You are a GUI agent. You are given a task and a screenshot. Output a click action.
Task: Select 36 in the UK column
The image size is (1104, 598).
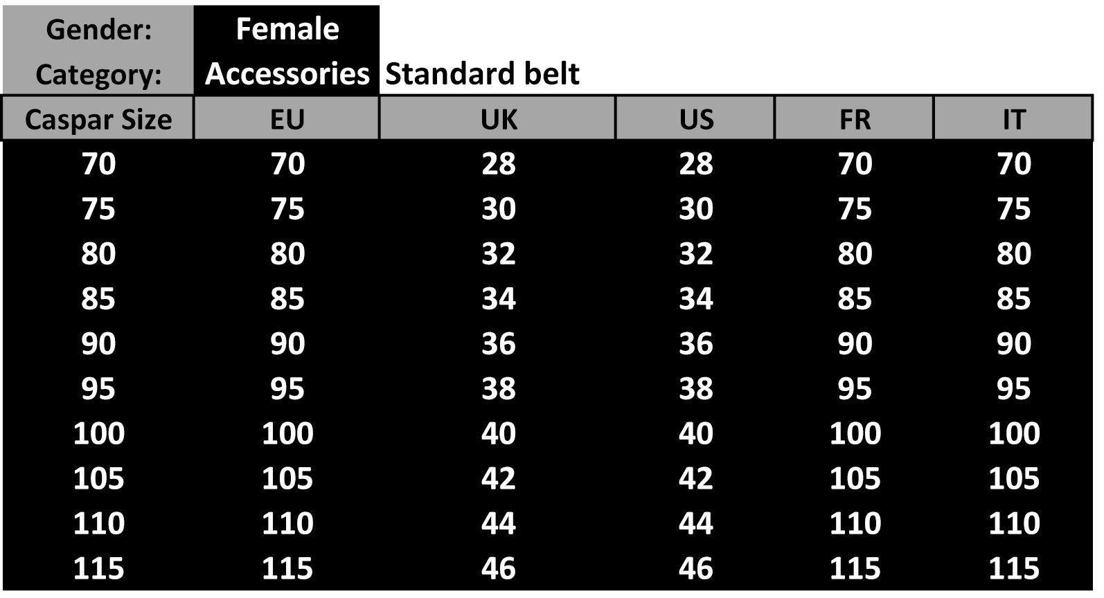(x=498, y=343)
